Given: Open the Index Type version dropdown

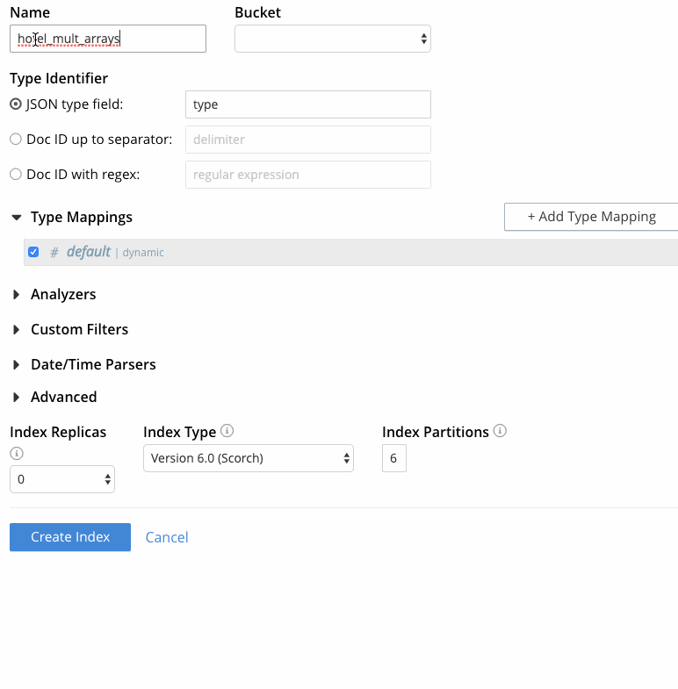Looking at the screenshot, I should pos(249,458).
